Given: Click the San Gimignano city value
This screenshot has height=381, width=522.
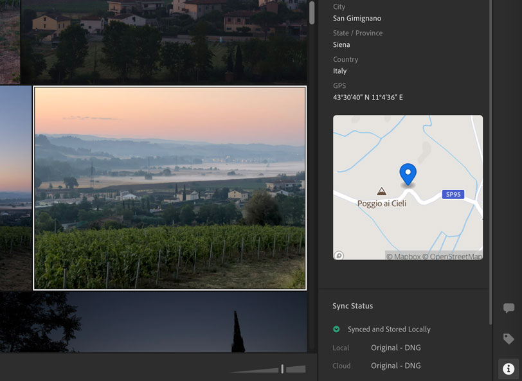Looking at the screenshot, I should pyautogui.click(x=356, y=18).
